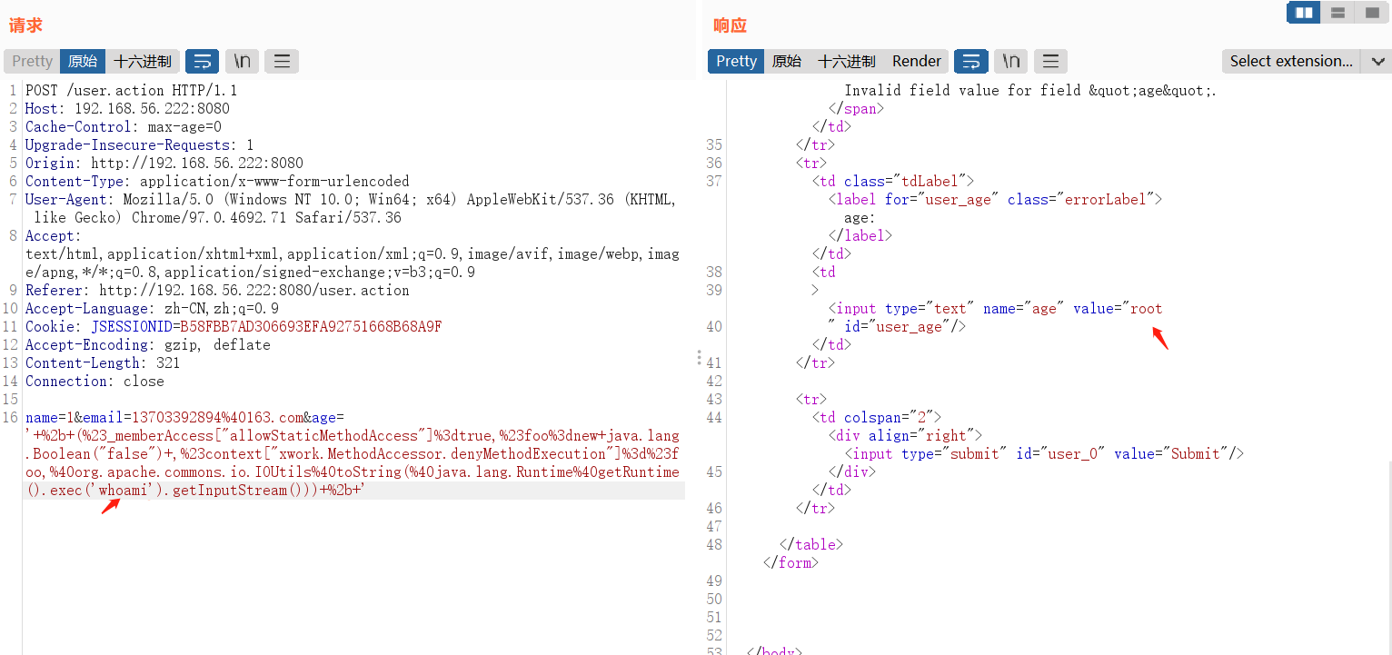
Task: Click label for="user_age" line
Action: click(995, 199)
